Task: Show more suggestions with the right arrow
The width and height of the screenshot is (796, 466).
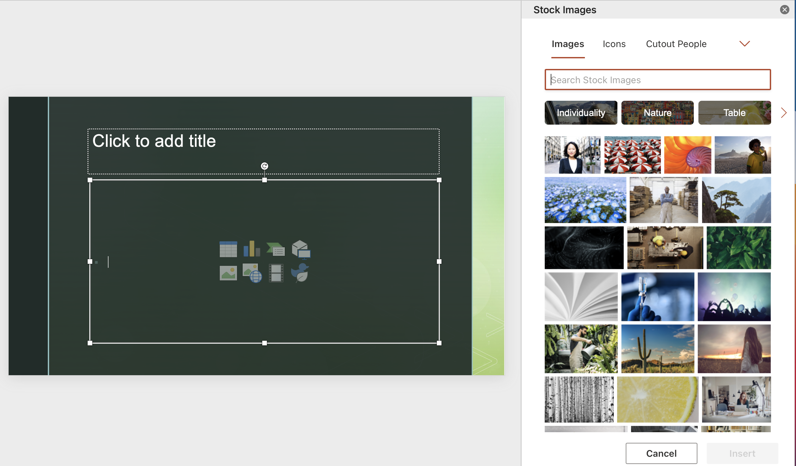Action: [784, 113]
